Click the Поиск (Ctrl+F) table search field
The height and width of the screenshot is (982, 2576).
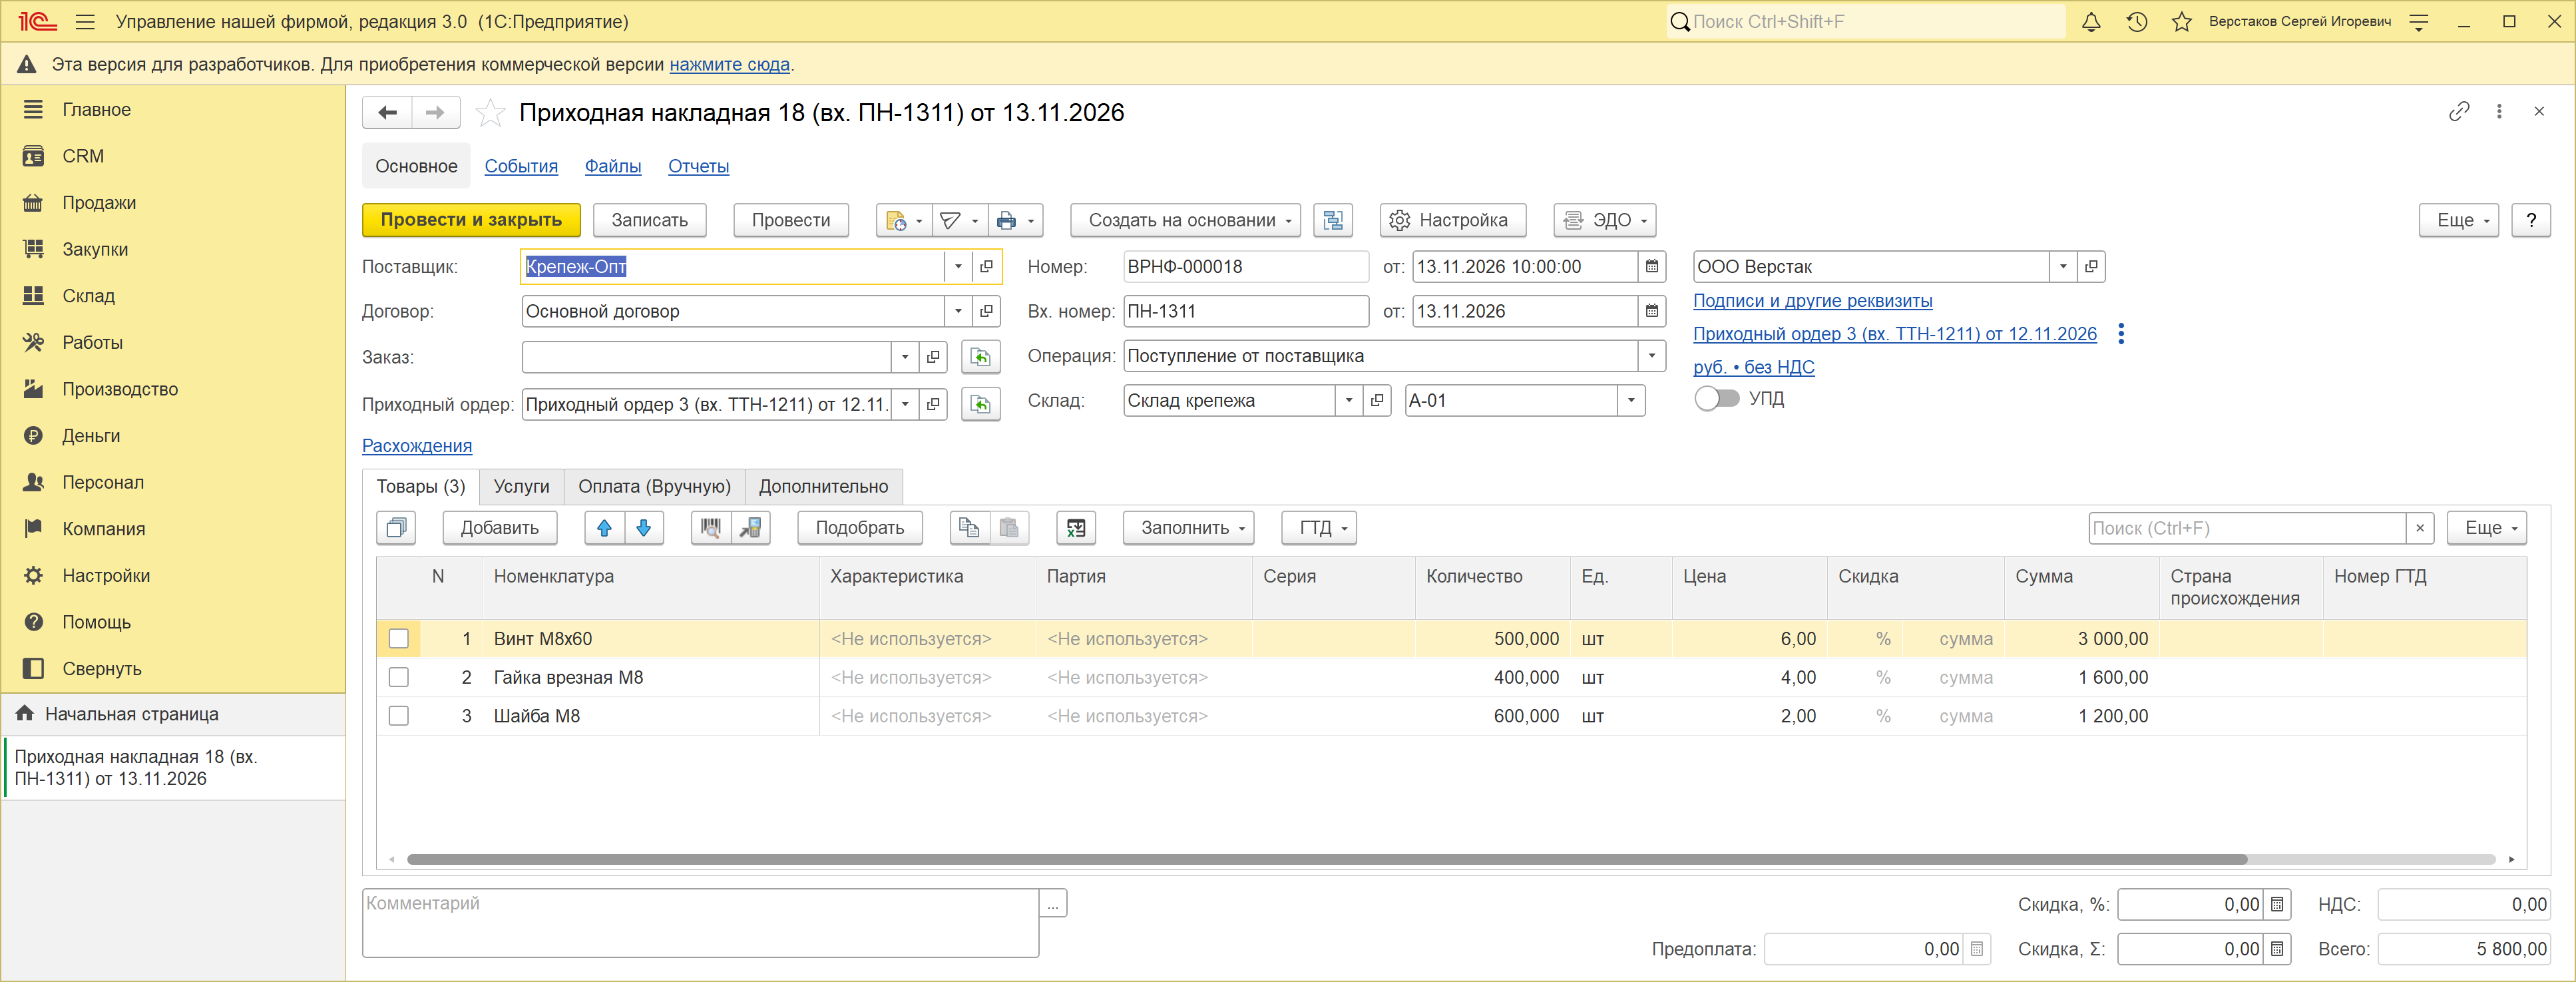point(2246,528)
